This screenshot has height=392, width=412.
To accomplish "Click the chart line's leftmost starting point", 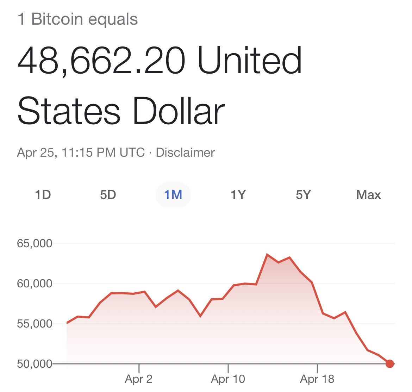I will coord(67,323).
